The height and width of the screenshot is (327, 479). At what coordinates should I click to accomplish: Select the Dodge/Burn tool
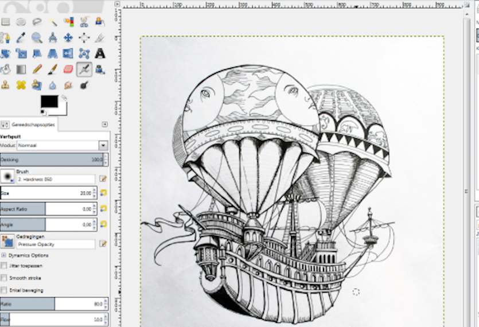84,85
